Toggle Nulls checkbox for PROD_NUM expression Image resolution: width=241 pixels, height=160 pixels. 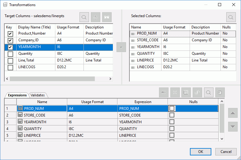tap(172, 108)
